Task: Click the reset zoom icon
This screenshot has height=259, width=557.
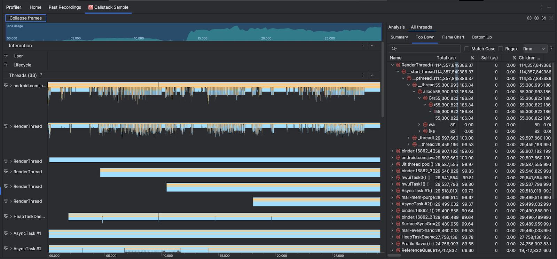Action: tap(544, 18)
